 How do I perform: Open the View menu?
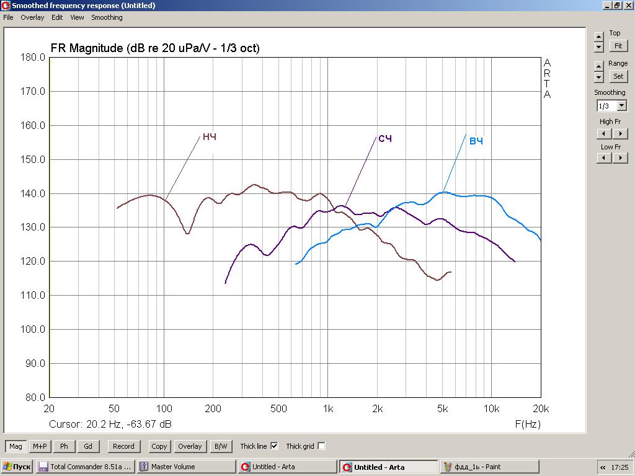click(77, 17)
